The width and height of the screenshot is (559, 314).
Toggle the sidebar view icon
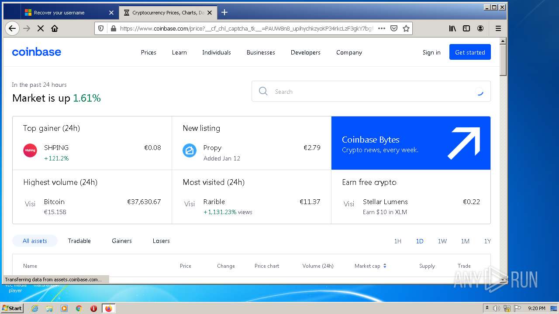(466, 28)
